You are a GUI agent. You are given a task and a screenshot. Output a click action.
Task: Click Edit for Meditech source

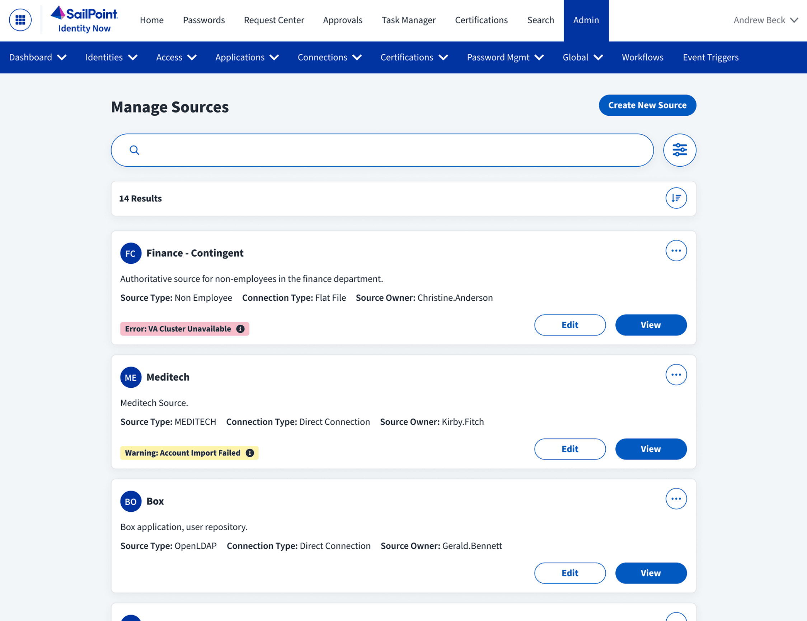(x=569, y=449)
